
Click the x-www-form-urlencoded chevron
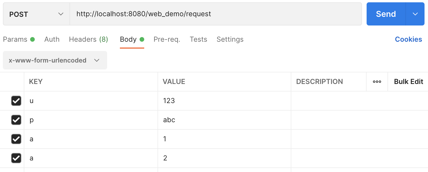point(97,60)
